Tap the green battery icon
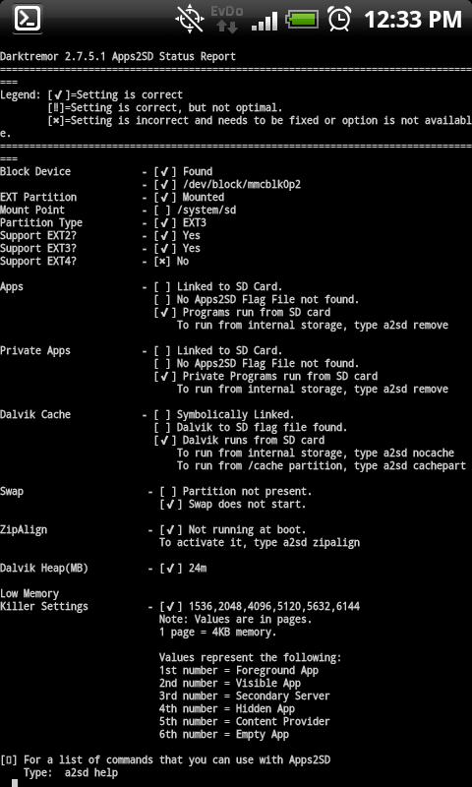This screenshot has height=787, width=472. pyautogui.click(x=302, y=20)
